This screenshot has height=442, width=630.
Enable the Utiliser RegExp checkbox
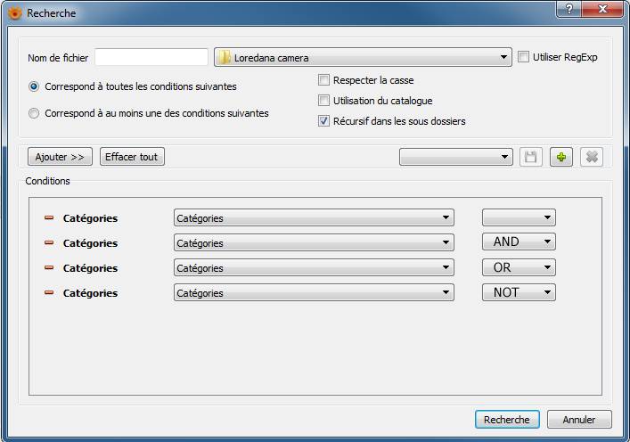[524, 58]
